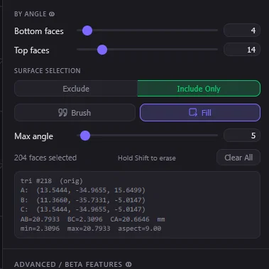Click vertex C coordinates line

(83, 209)
